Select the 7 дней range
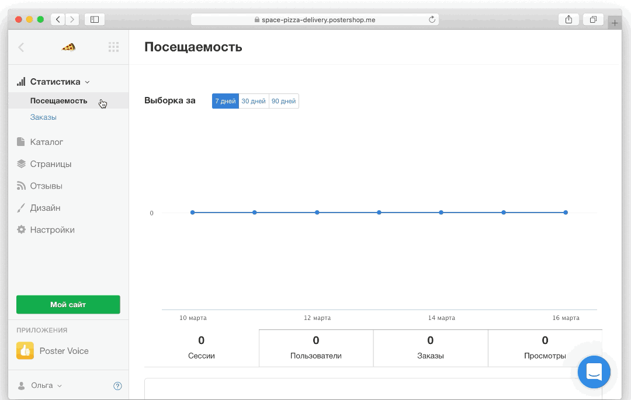This screenshot has width=631, height=400. 225,101
